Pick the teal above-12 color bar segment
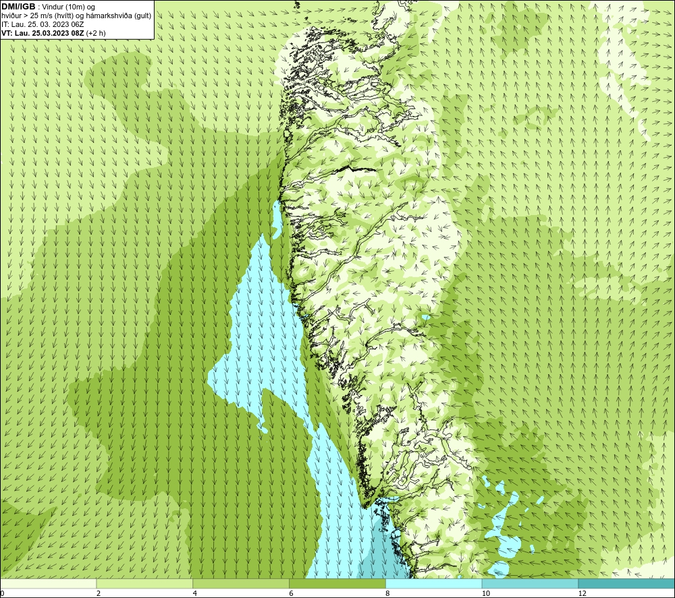Screen dimensions: 675x598 [x=627, y=583]
